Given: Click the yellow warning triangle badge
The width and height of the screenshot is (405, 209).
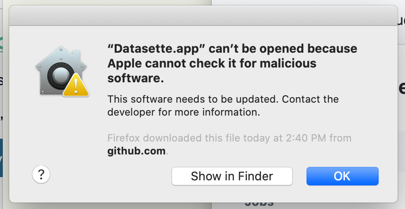Looking at the screenshot, I should [x=76, y=85].
